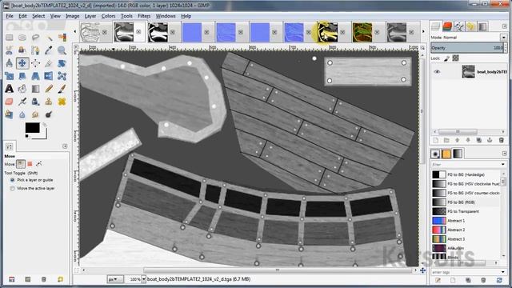Toggle lock alpha channel checkerboard icon
The width and height of the screenshot is (512, 288).
455,58
